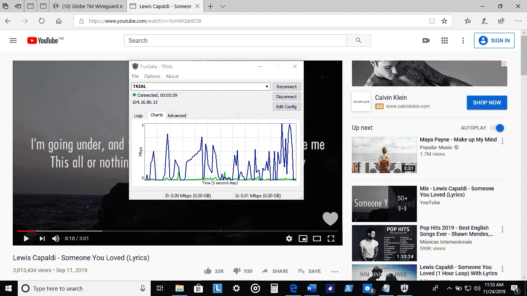Open browser Settings and more menu
Viewport: 527px width, 296px height.
pyautogui.click(x=518, y=21)
